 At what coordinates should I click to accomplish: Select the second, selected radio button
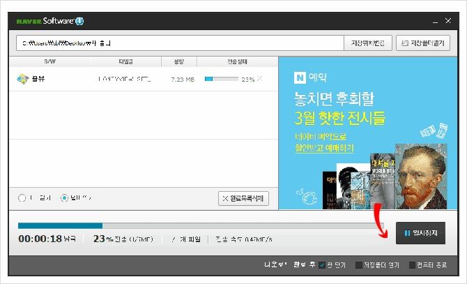pyautogui.click(x=64, y=198)
